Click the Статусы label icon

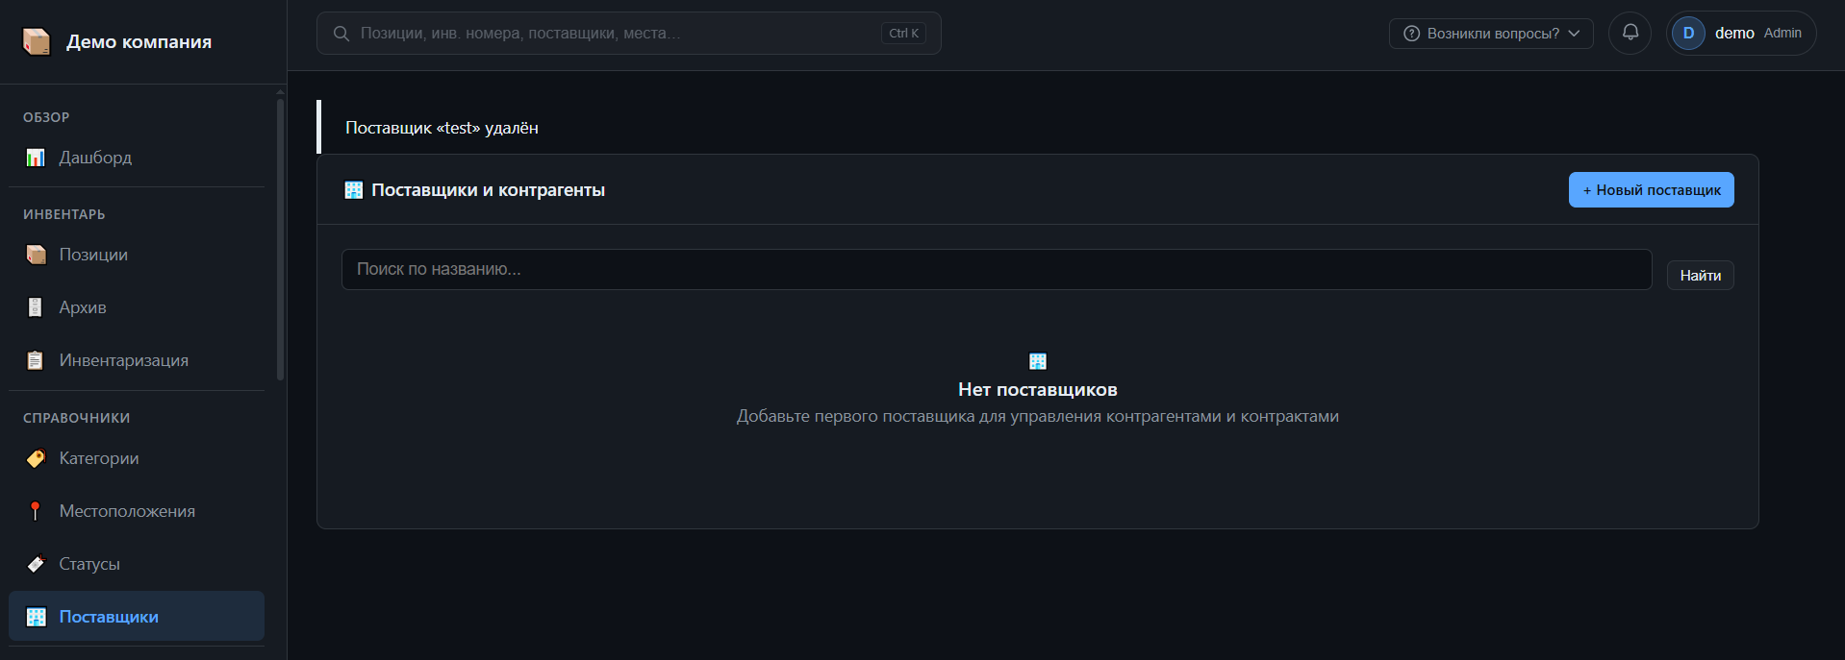(36, 564)
